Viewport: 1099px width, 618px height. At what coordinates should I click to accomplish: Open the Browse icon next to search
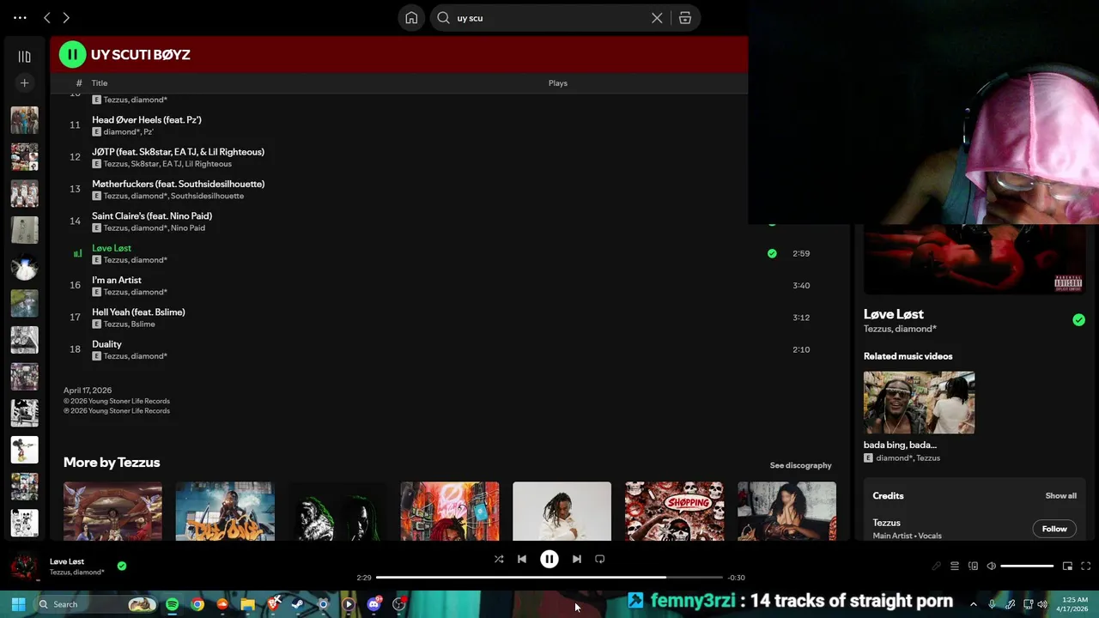tap(685, 18)
